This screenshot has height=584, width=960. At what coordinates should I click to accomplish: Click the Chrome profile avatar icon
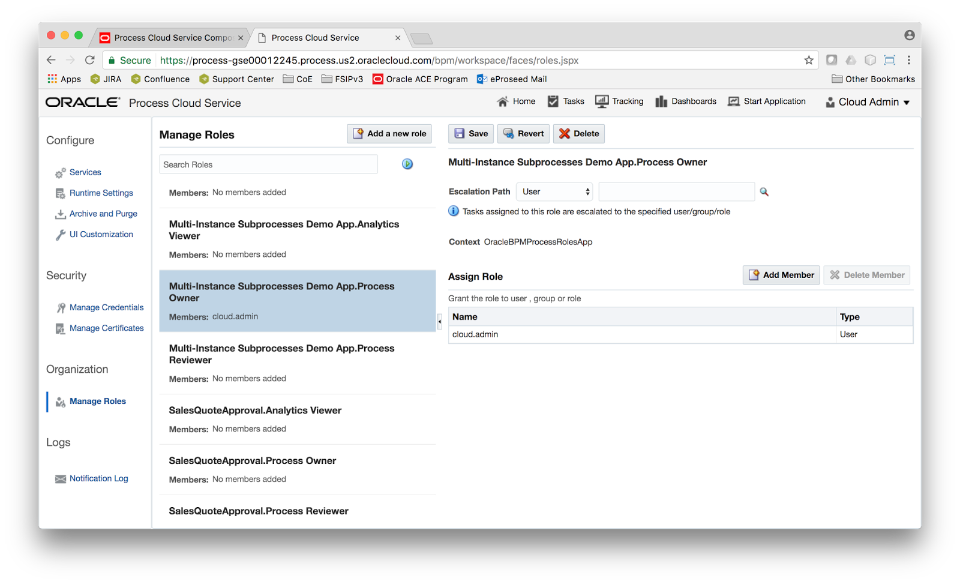910,35
